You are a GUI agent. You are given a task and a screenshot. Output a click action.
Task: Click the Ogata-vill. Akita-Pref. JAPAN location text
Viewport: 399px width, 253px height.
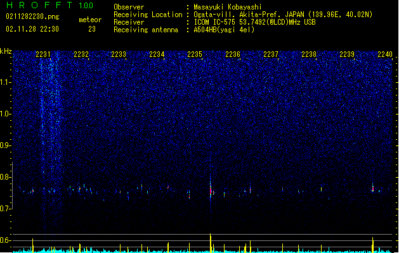[283, 15]
